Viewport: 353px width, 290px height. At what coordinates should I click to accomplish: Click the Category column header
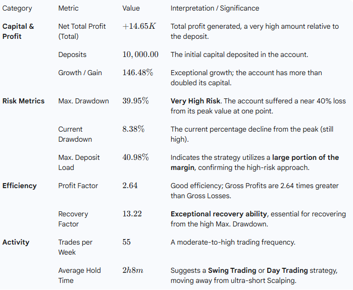(x=17, y=8)
